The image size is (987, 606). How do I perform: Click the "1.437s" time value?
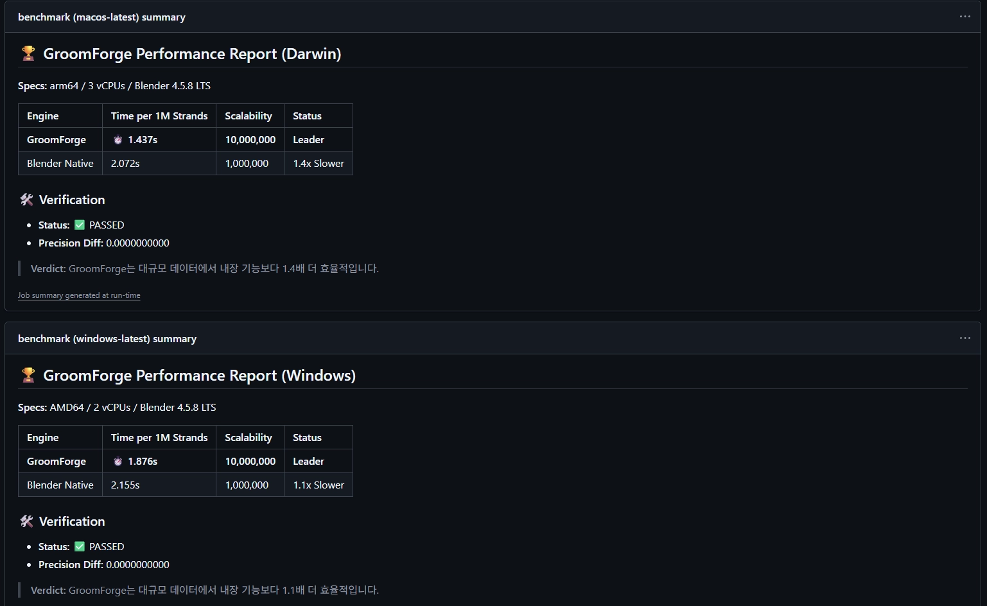tap(143, 140)
